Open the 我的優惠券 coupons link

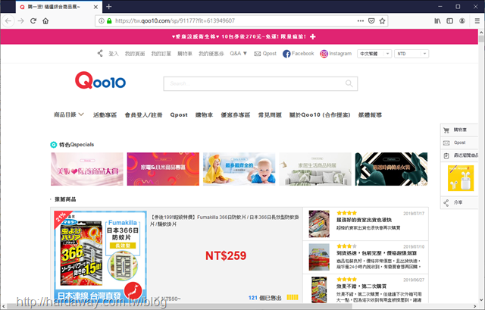[211, 54]
